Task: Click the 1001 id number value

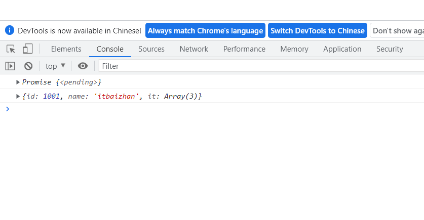Action: coord(51,96)
